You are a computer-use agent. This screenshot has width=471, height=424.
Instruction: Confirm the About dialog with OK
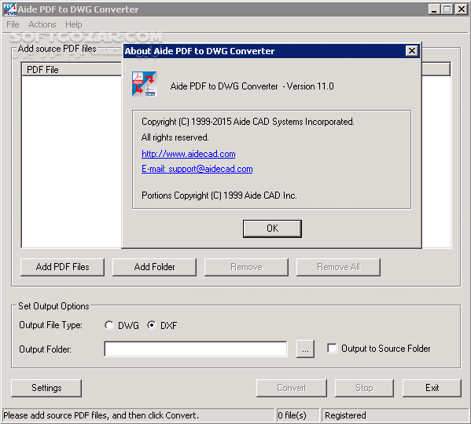point(272,228)
